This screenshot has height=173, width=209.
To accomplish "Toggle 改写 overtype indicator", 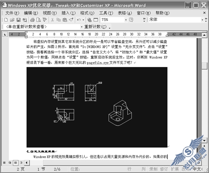I will 185,169.
